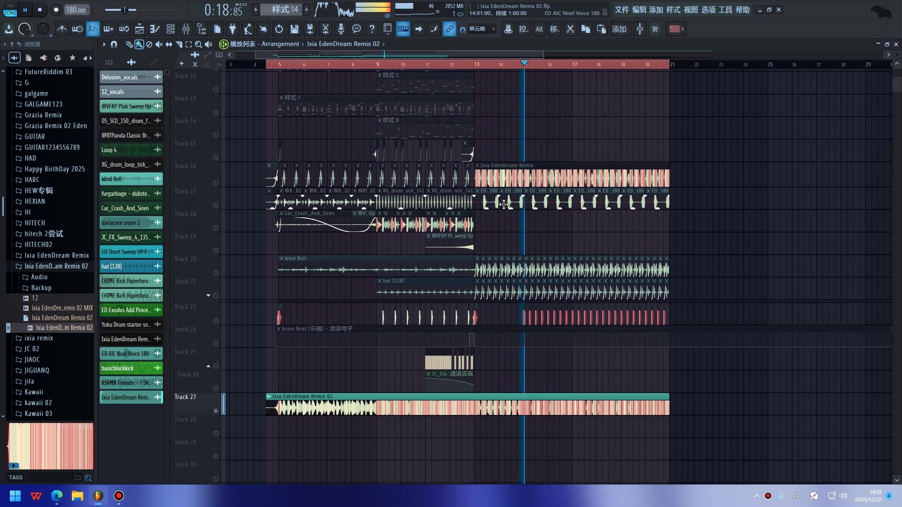Select the Mute tool in playlist
This screenshot has width=902, height=507.
[x=159, y=44]
